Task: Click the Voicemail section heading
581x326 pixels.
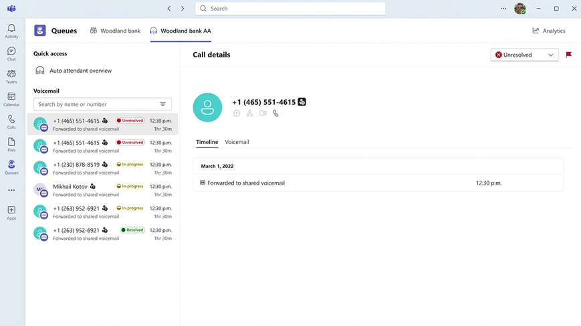Action: tap(46, 91)
